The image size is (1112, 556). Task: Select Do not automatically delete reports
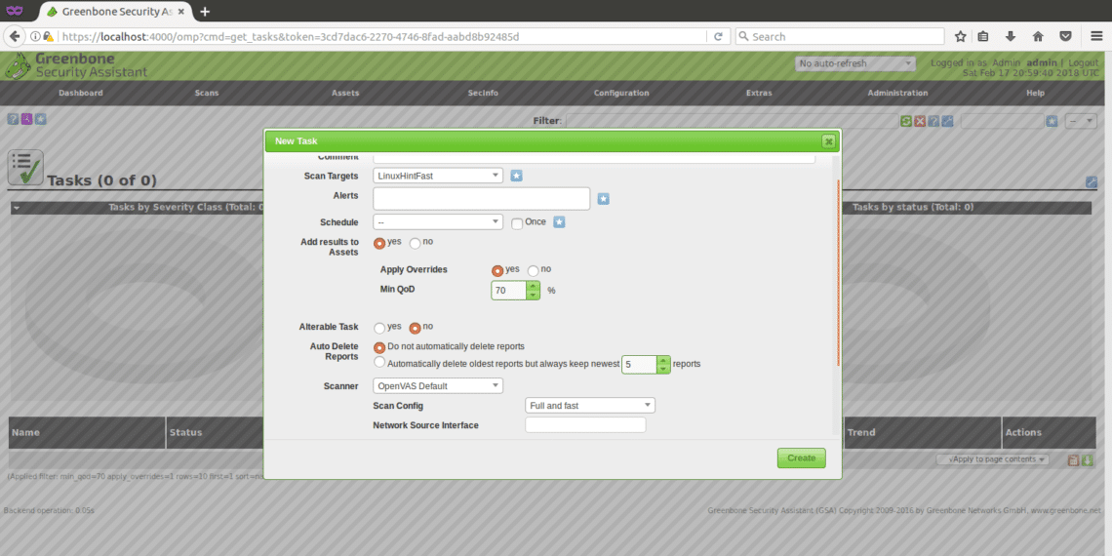379,347
